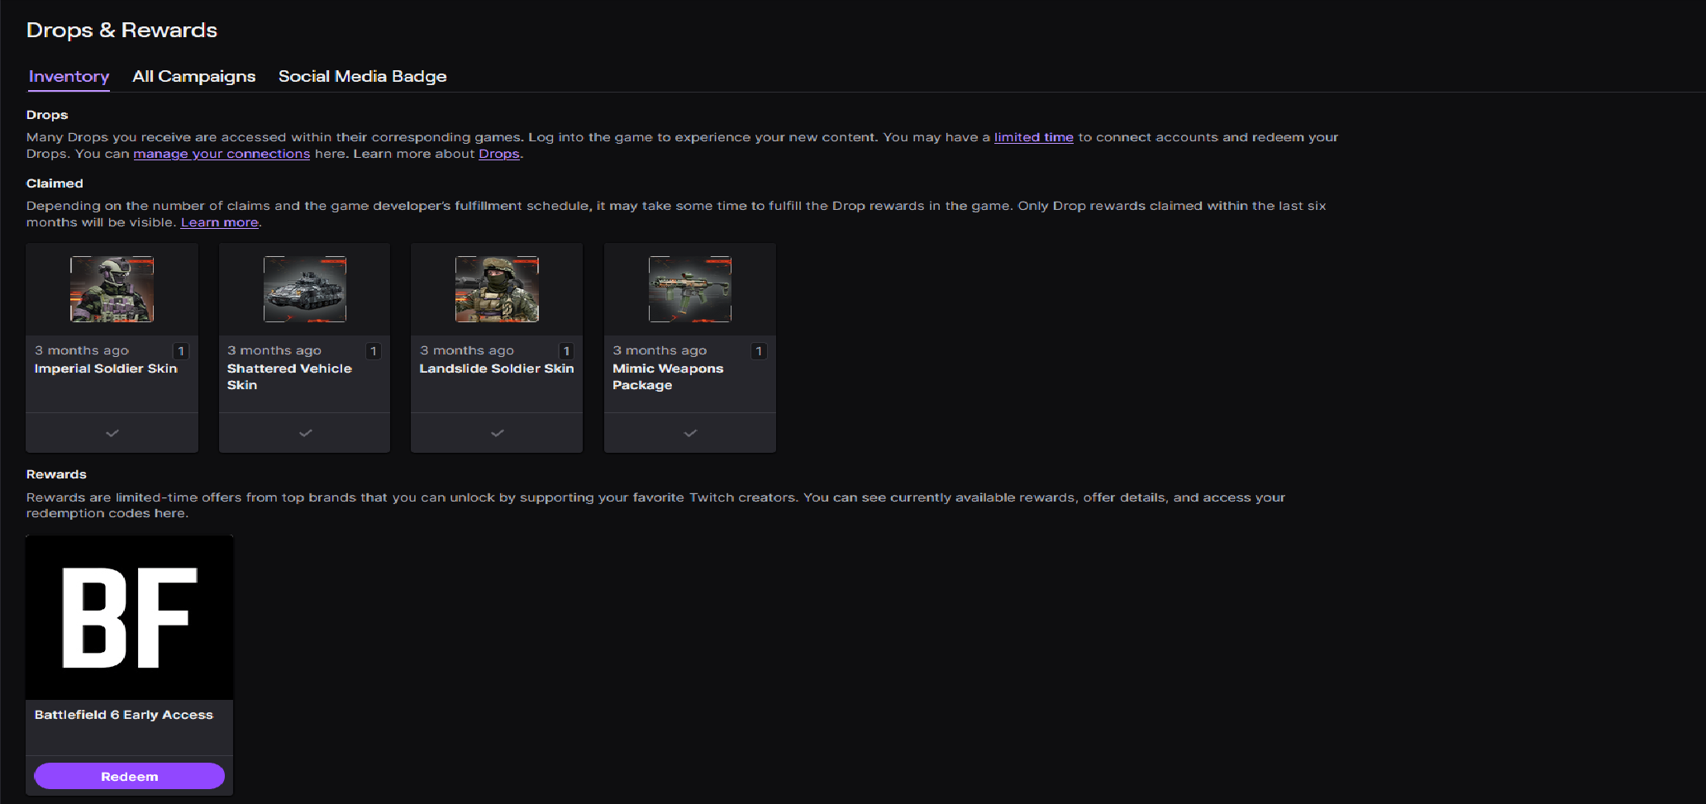Switch to the All Campaigns tab
This screenshot has height=804, width=1706.
[194, 76]
